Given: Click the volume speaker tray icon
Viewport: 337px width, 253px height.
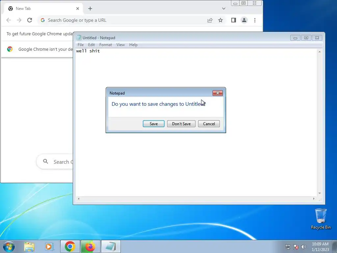Looking at the screenshot, I should pyautogui.click(x=304, y=247).
